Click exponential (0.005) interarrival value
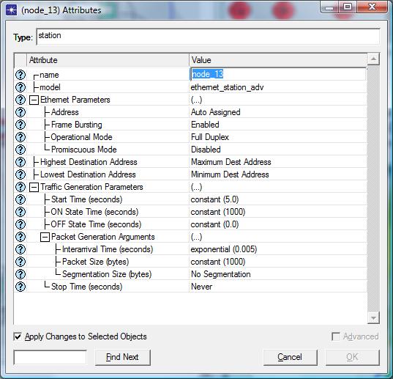The width and height of the screenshot is (393, 379). pos(224,249)
